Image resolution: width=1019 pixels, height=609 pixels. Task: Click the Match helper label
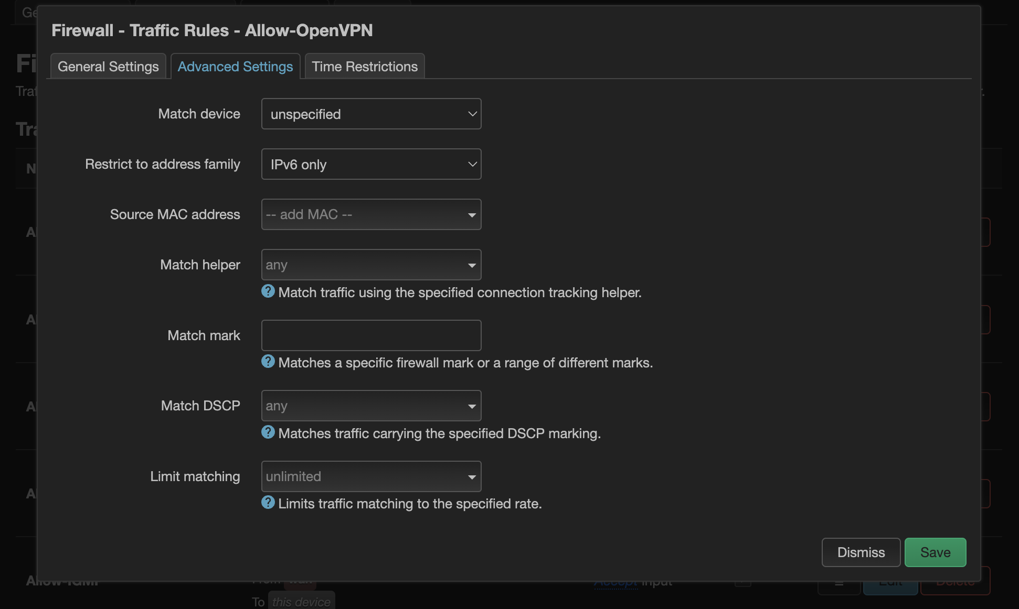pyautogui.click(x=200, y=265)
